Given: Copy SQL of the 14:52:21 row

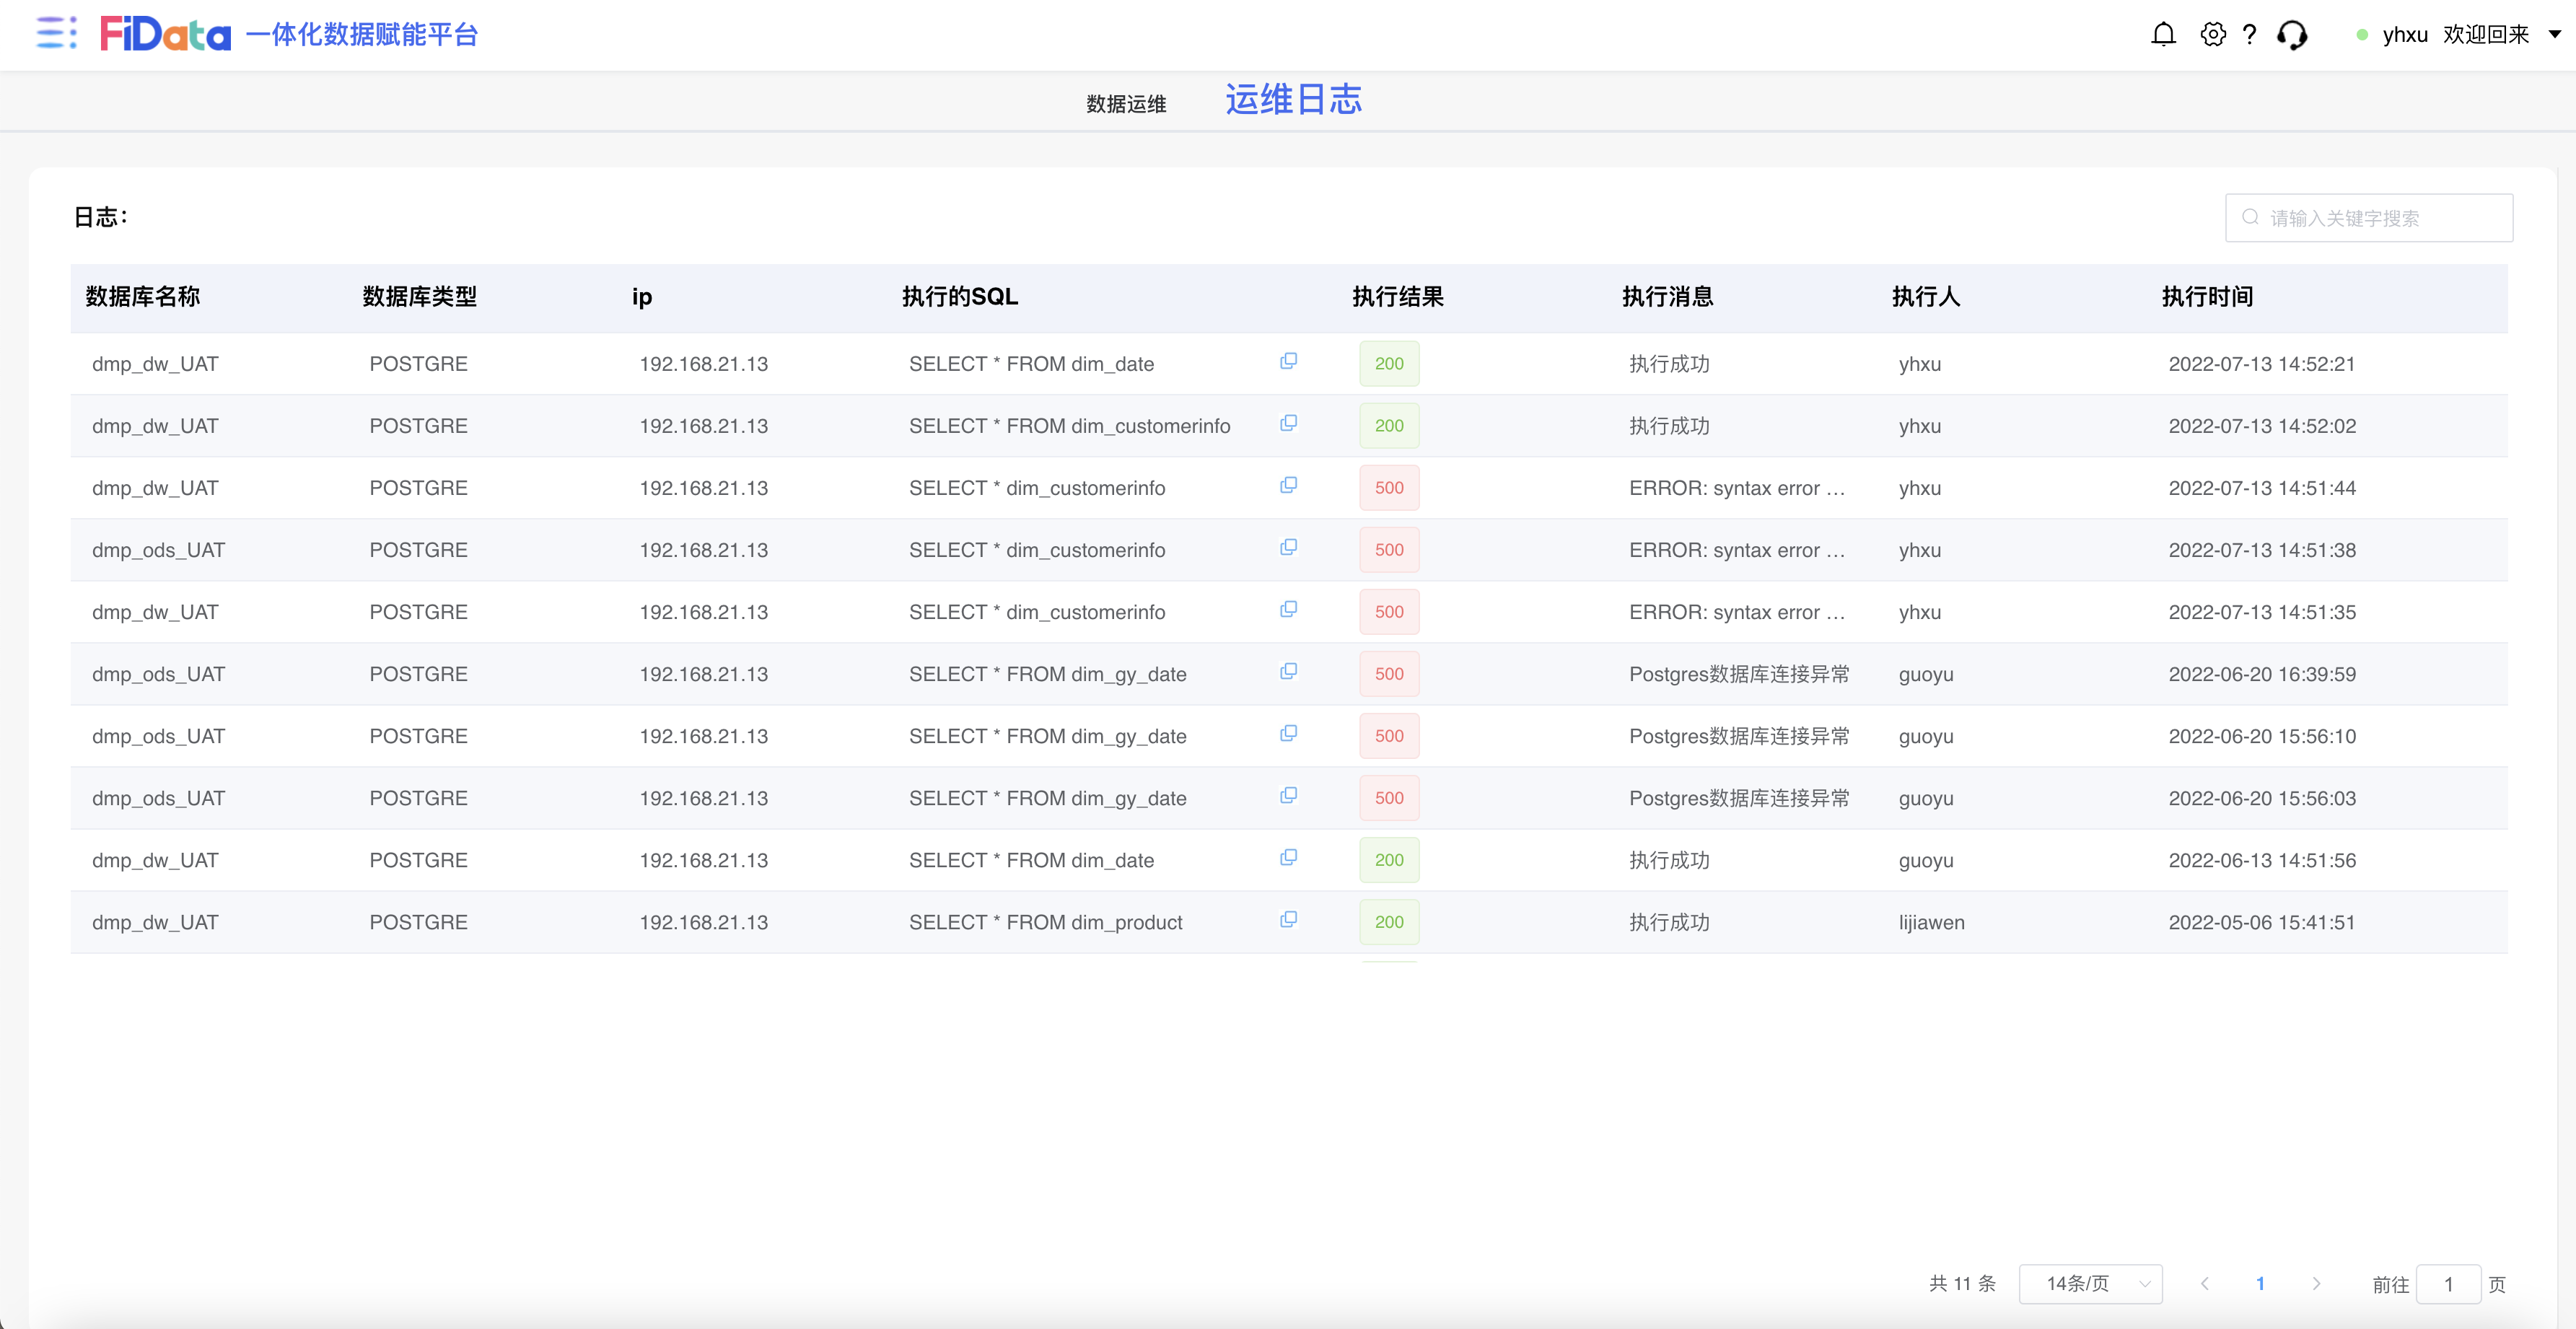Looking at the screenshot, I should coord(1288,361).
